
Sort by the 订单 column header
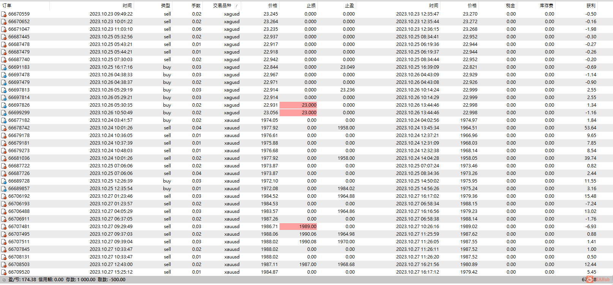tap(7, 6)
